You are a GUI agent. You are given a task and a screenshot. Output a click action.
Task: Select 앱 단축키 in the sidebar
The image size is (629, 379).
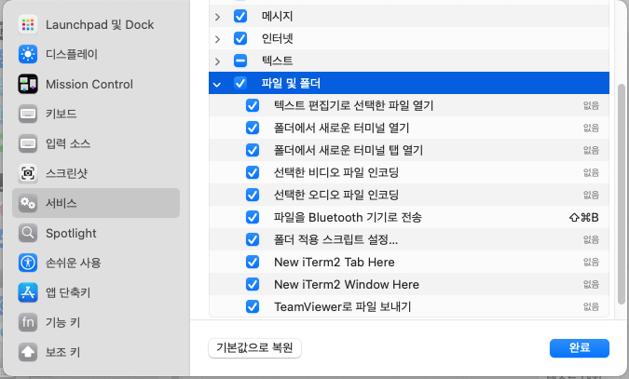[96, 292]
